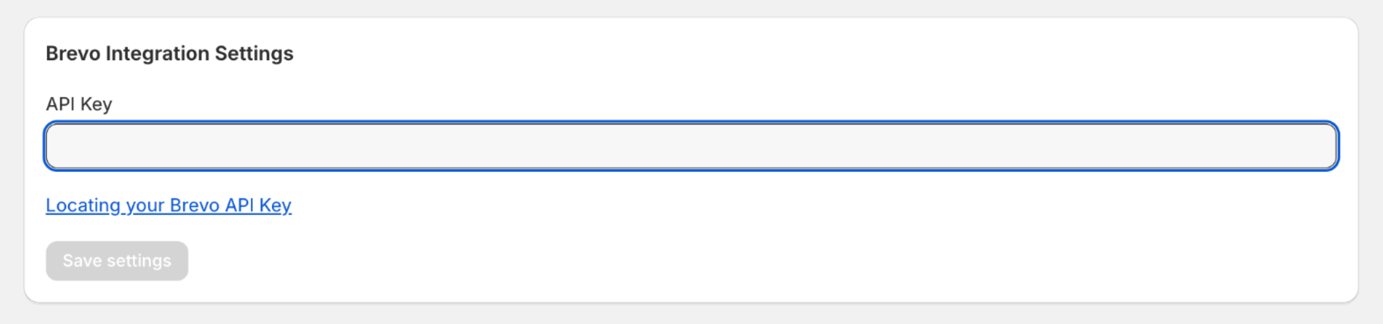Click the word Key in the hyperlink

click(275, 206)
